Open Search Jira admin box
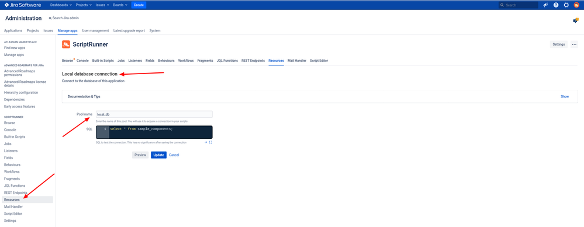The image size is (584, 227). tap(64, 18)
